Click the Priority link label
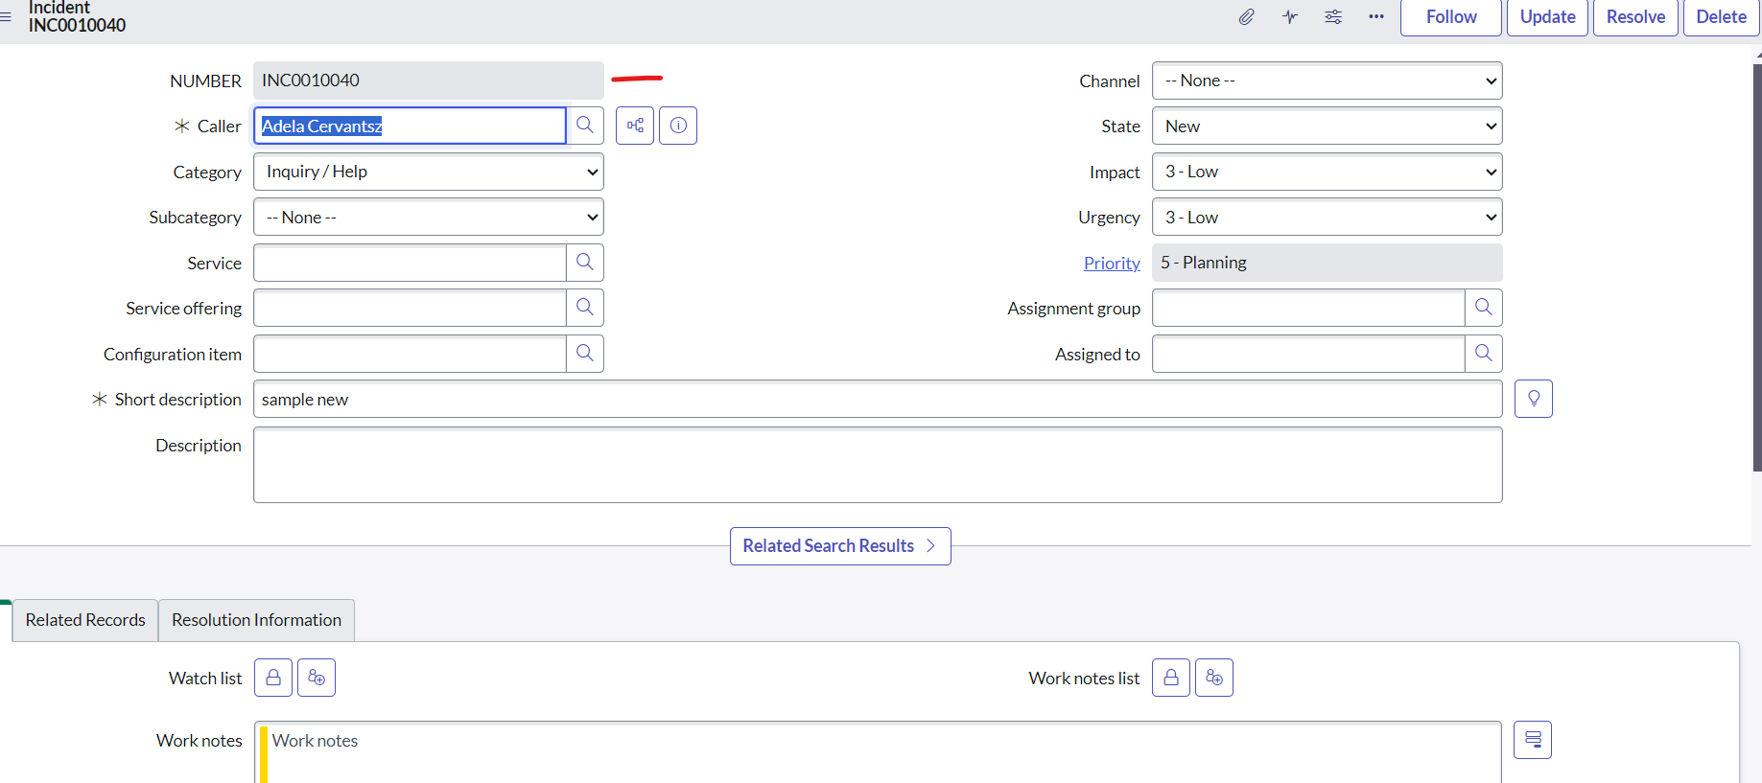This screenshot has height=783, width=1762. [x=1112, y=264]
